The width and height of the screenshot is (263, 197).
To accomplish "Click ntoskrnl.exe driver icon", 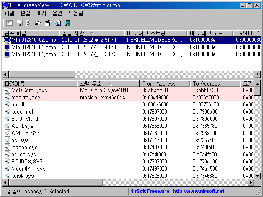I will [x=7, y=98].
